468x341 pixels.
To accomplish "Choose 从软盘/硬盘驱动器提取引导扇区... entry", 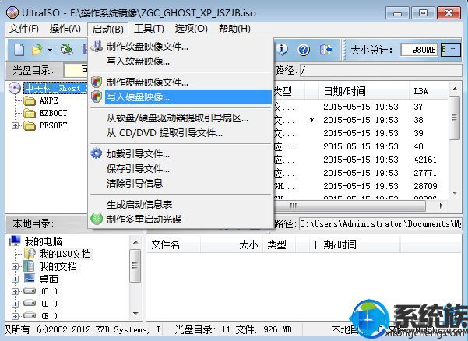I will (181, 118).
